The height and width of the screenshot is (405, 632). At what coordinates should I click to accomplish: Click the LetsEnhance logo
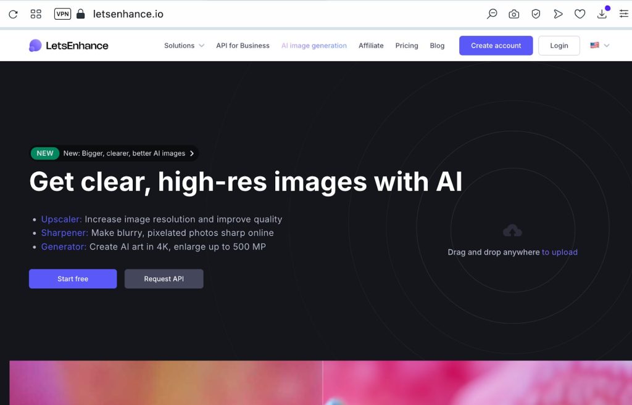[x=69, y=46]
